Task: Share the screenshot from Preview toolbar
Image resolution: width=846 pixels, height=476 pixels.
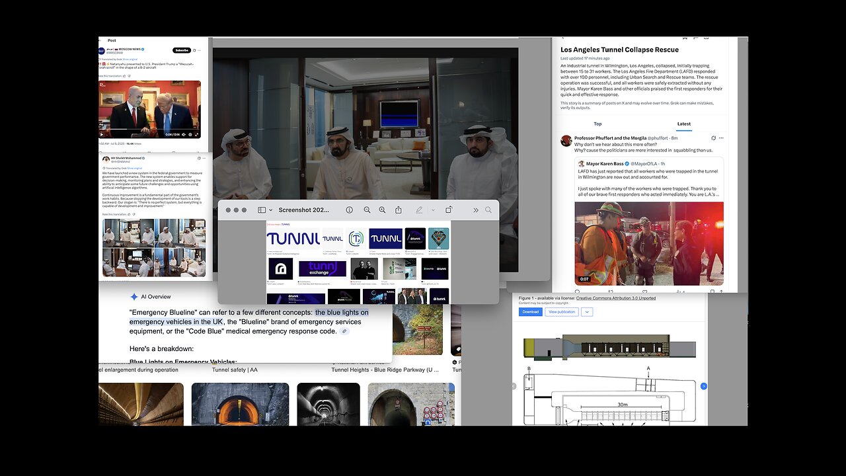Action: pos(398,210)
